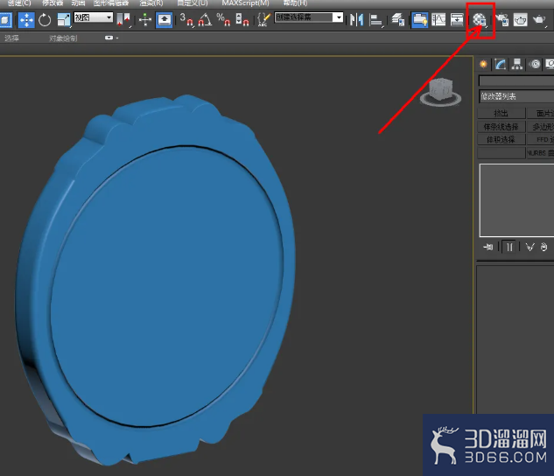
Task: Click the ViewCube in the viewport
Action: pyautogui.click(x=440, y=92)
